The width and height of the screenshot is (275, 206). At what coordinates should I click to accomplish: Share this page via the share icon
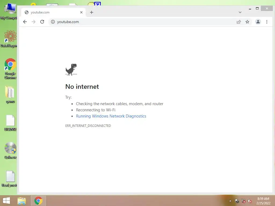[x=239, y=22]
